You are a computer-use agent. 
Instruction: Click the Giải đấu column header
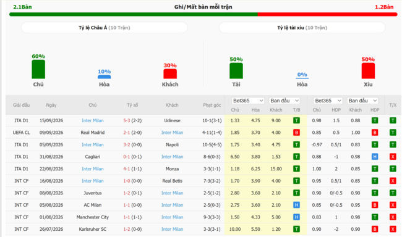click(21, 105)
